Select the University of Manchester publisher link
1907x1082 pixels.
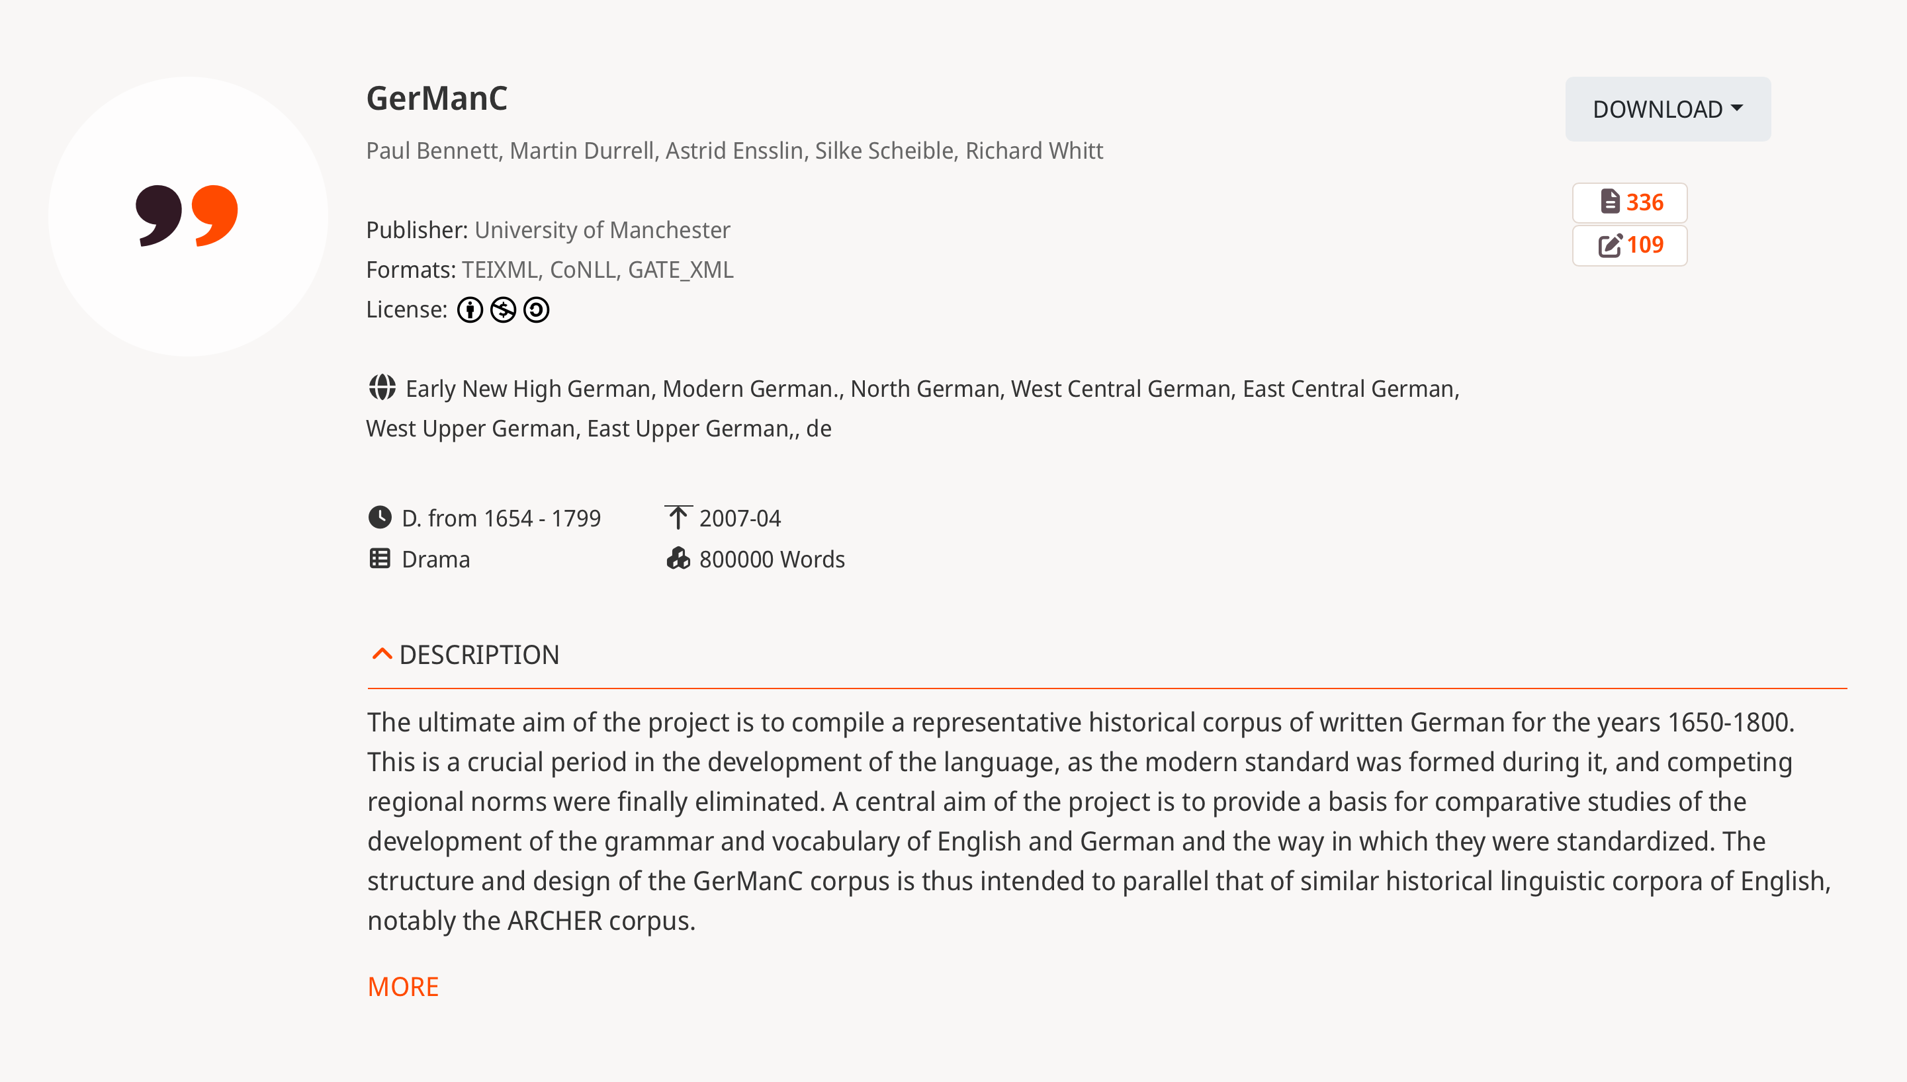pyautogui.click(x=602, y=230)
